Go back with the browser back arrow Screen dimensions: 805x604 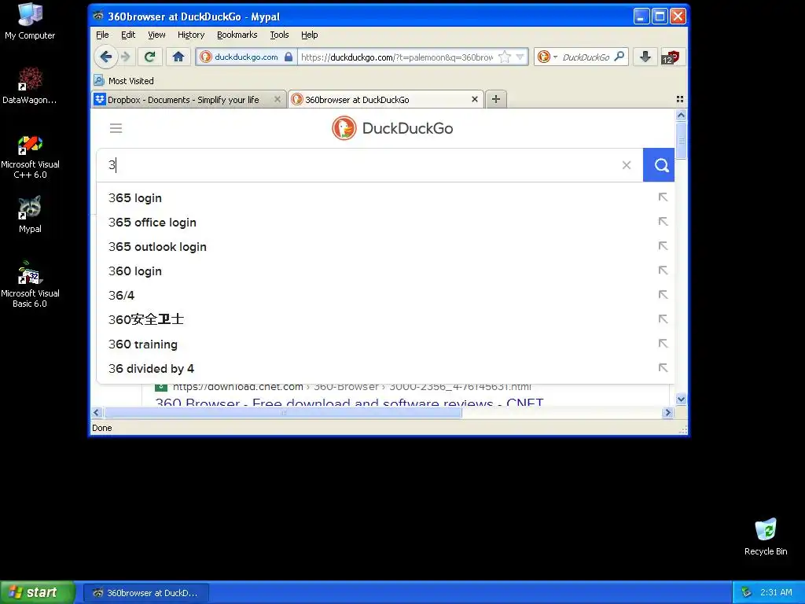pyautogui.click(x=106, y=57)
